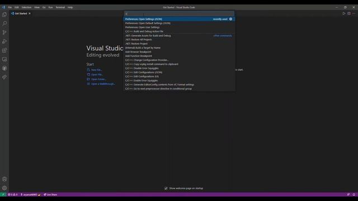Open the Manage gear icon
This screenshot has width=358, height=201.
coord(4,188)
